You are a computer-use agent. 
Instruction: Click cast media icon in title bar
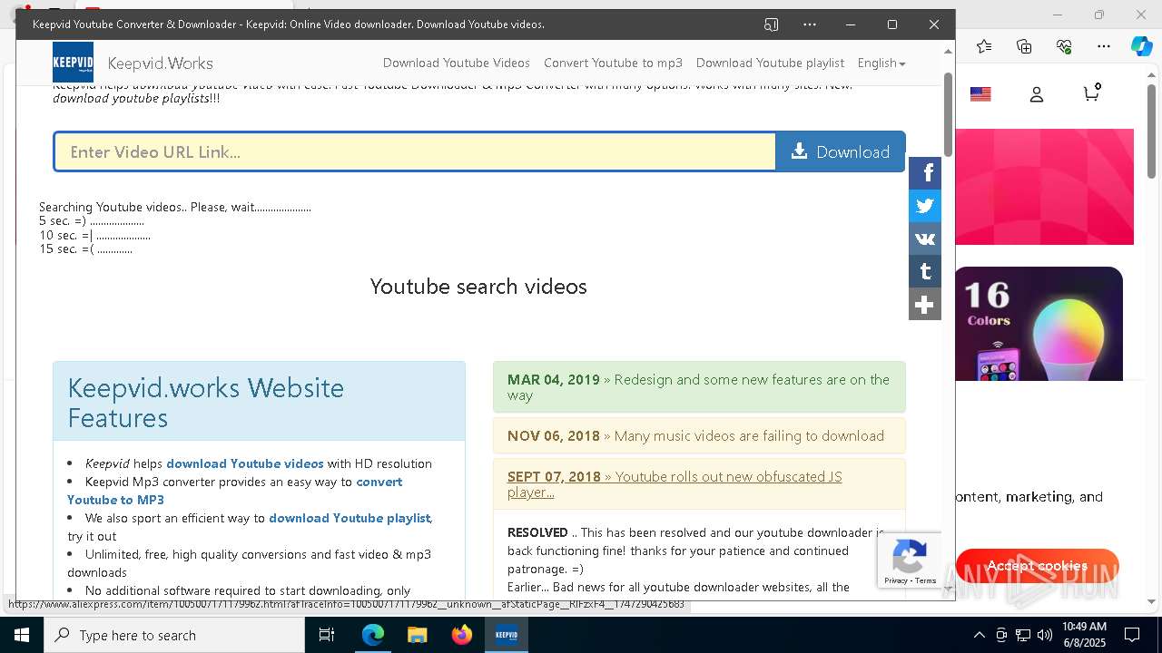point(772,24)
